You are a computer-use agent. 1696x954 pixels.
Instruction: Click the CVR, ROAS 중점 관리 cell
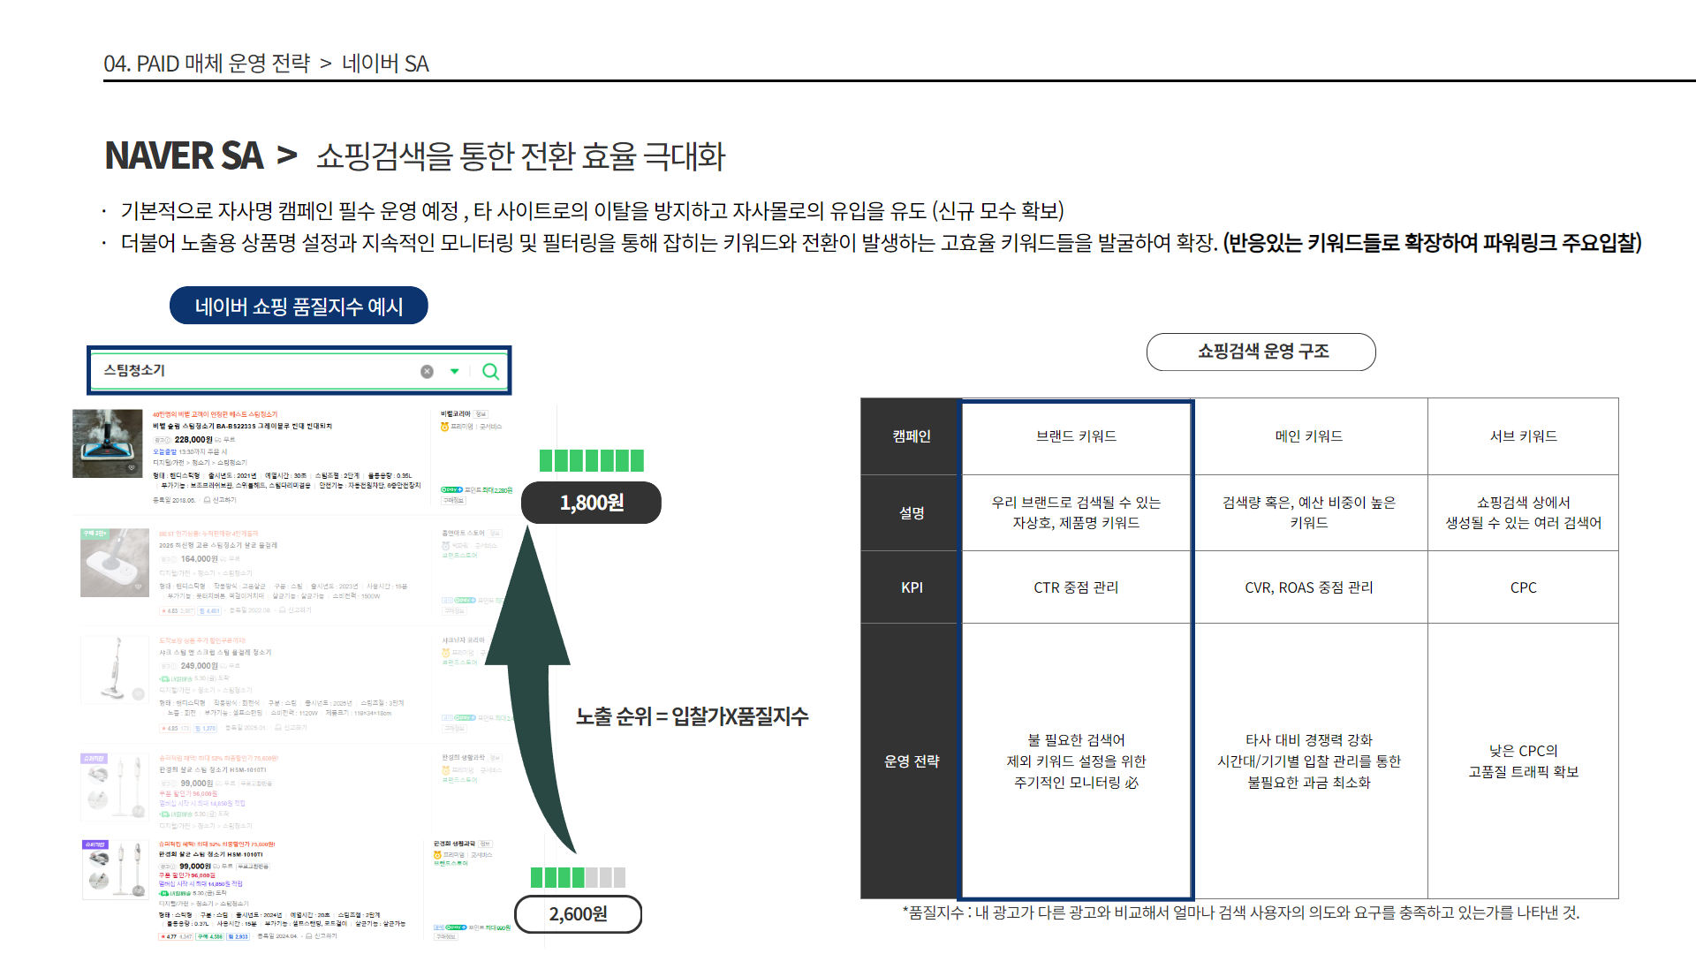coord(1310,587)
